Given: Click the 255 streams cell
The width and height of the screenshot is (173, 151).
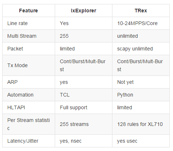Looking at the screenshot, I should click(74, 124).
